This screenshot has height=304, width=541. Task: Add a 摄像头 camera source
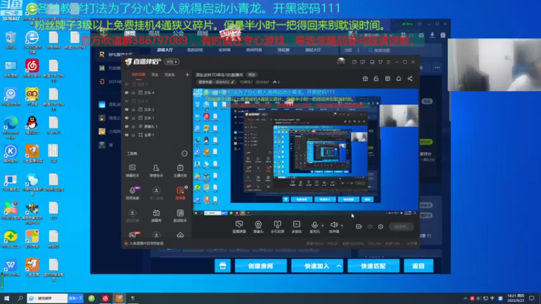point(258,227)
